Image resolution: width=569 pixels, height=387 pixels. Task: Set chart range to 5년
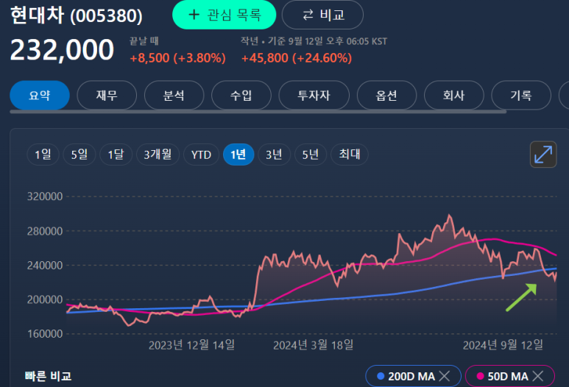coord(311,155)
